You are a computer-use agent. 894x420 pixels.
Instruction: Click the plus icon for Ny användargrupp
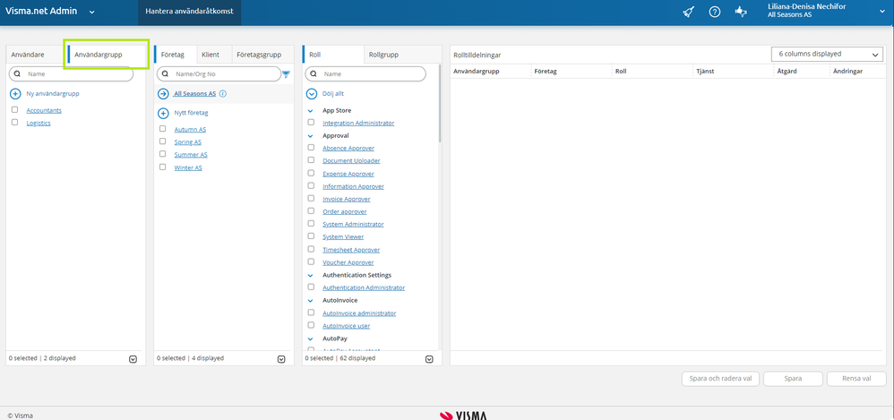(x=15, y=93)
